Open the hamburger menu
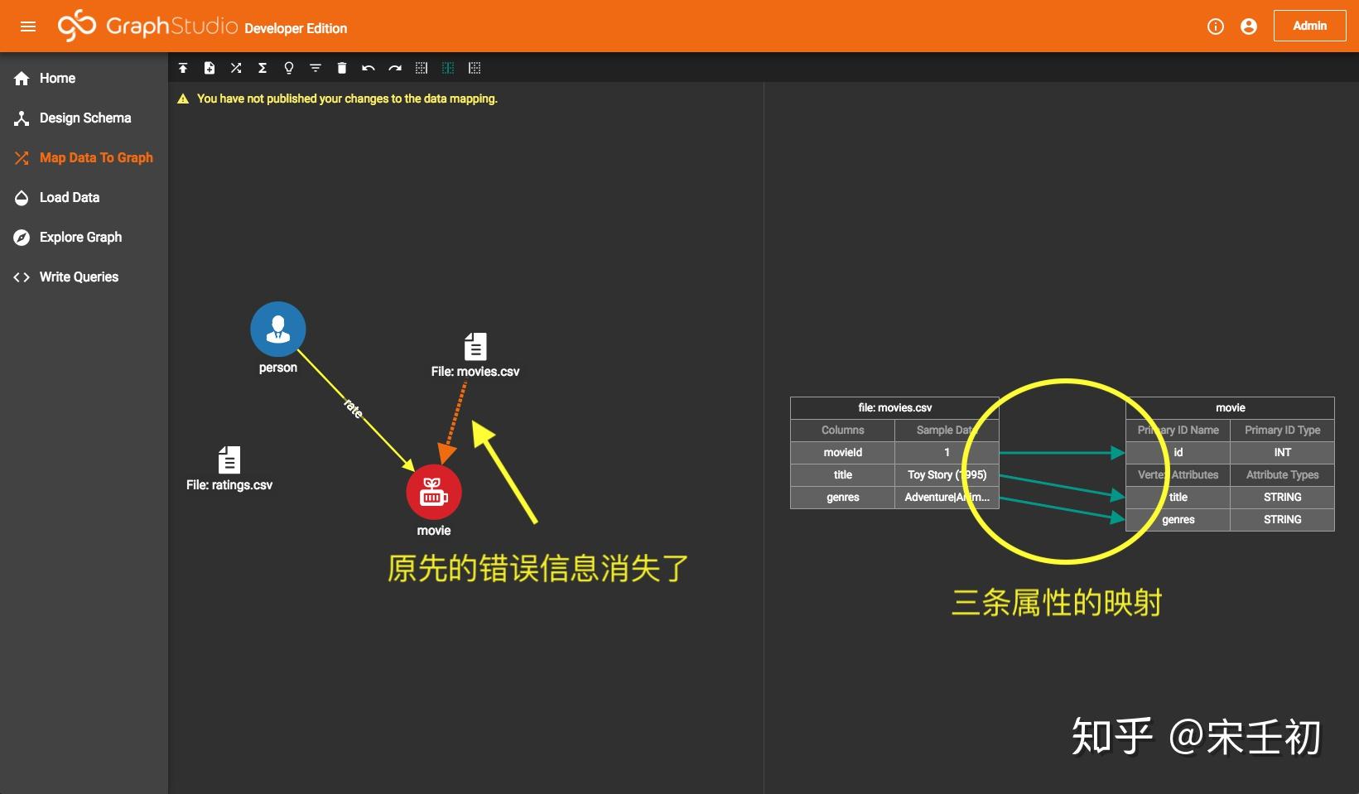The image size is (1359, 794). (x=28, y=26)
